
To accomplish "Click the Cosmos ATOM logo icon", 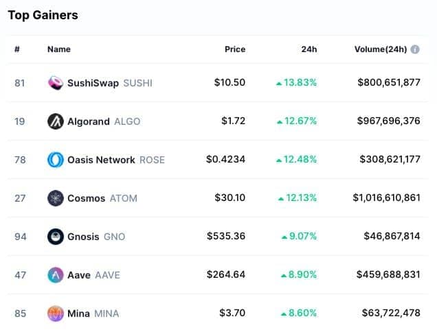I will coord(56,198).
